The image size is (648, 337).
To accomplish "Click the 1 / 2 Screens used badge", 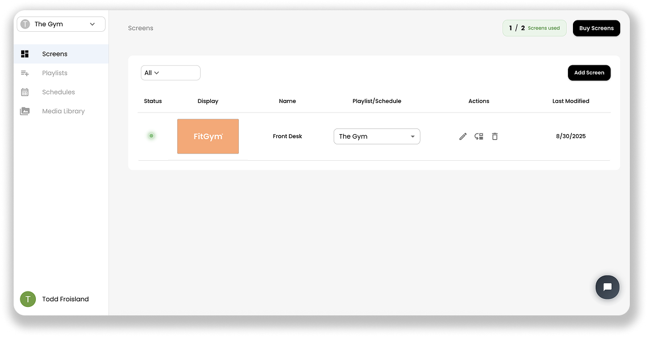I will (534, 28).
